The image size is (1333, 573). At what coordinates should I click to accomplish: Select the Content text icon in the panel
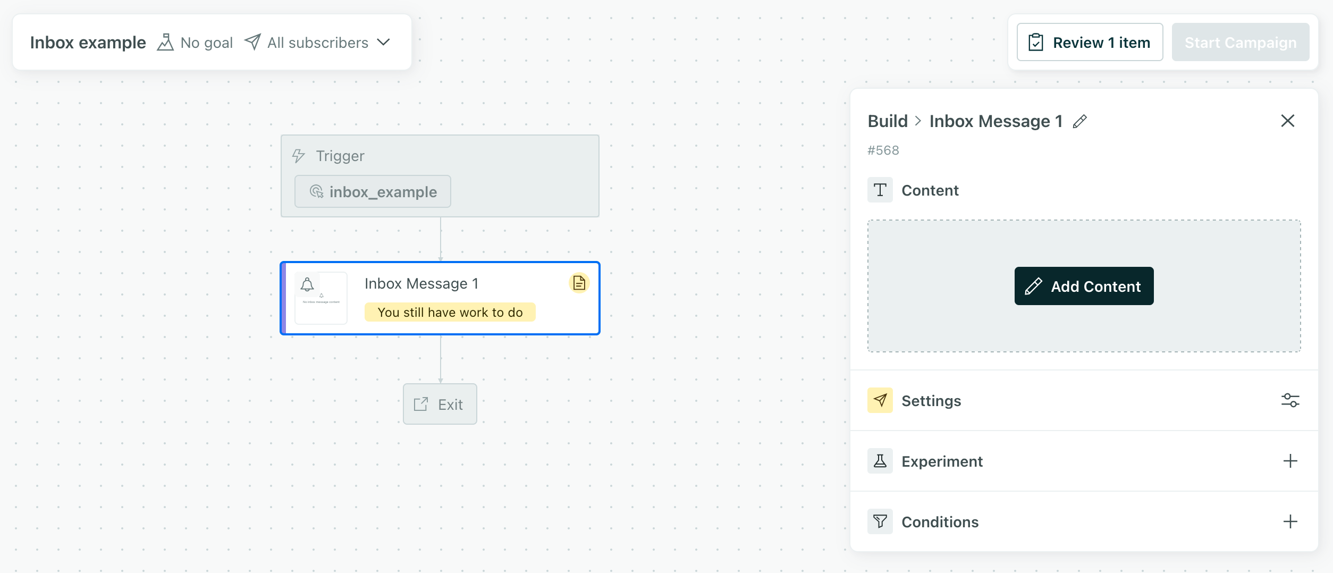(880, 190)
